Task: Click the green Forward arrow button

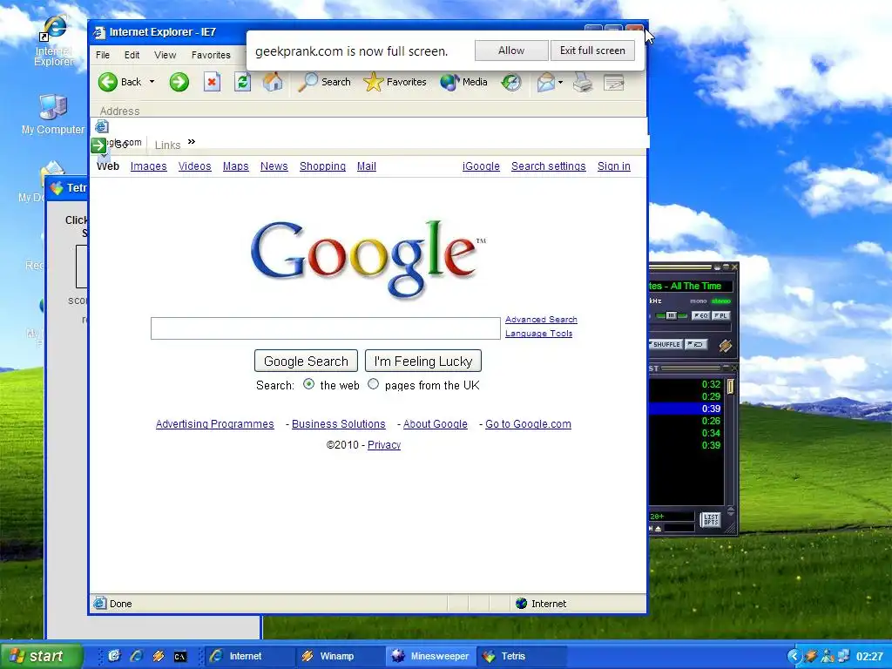Action: (179, 82)
